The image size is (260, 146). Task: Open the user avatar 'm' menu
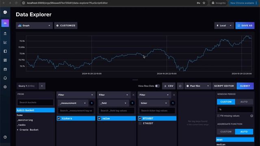click(x=5, y=23)
